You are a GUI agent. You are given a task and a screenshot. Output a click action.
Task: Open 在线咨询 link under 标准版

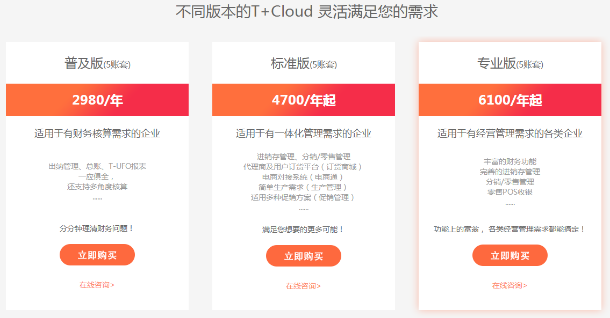click(x=304, y=286)
